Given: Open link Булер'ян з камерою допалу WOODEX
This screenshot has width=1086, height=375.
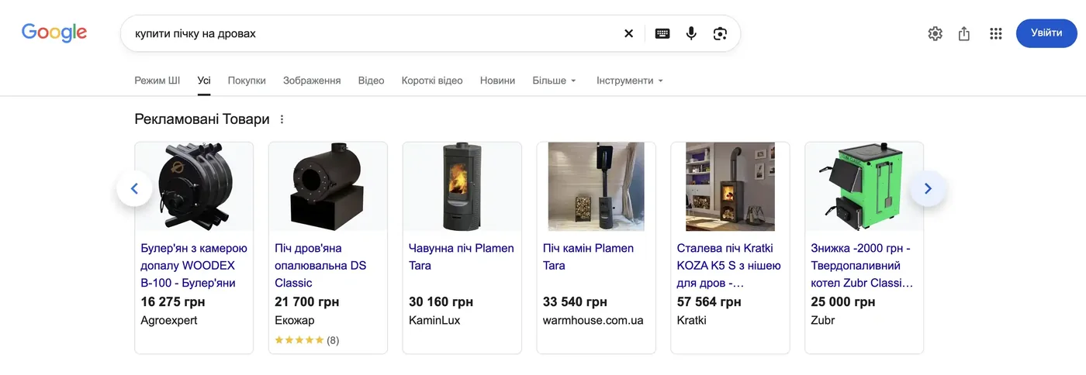Looking at the screenshot, I should click(x=194, y=266).
